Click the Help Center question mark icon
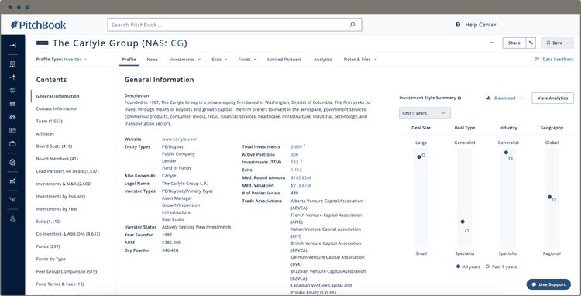This screenshot has height=296, width=581. point(458,25)
